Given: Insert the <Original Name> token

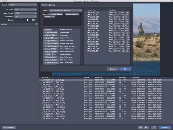Looking at the screenshot, I should coord(51,38).
